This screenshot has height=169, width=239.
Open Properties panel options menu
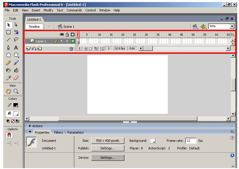click(232, 132)
